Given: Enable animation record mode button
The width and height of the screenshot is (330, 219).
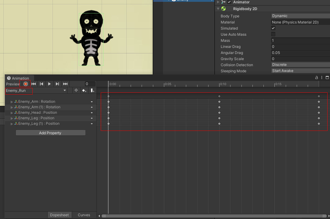Looking at the screenshot, I should (x=26, y=84).
